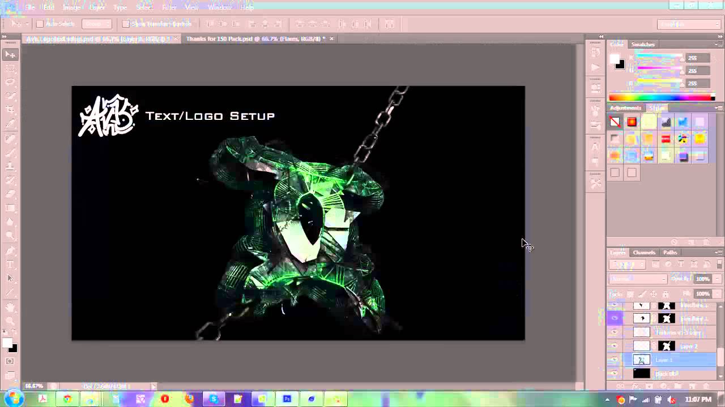Select the Layer 1 thumbnail

642,360
